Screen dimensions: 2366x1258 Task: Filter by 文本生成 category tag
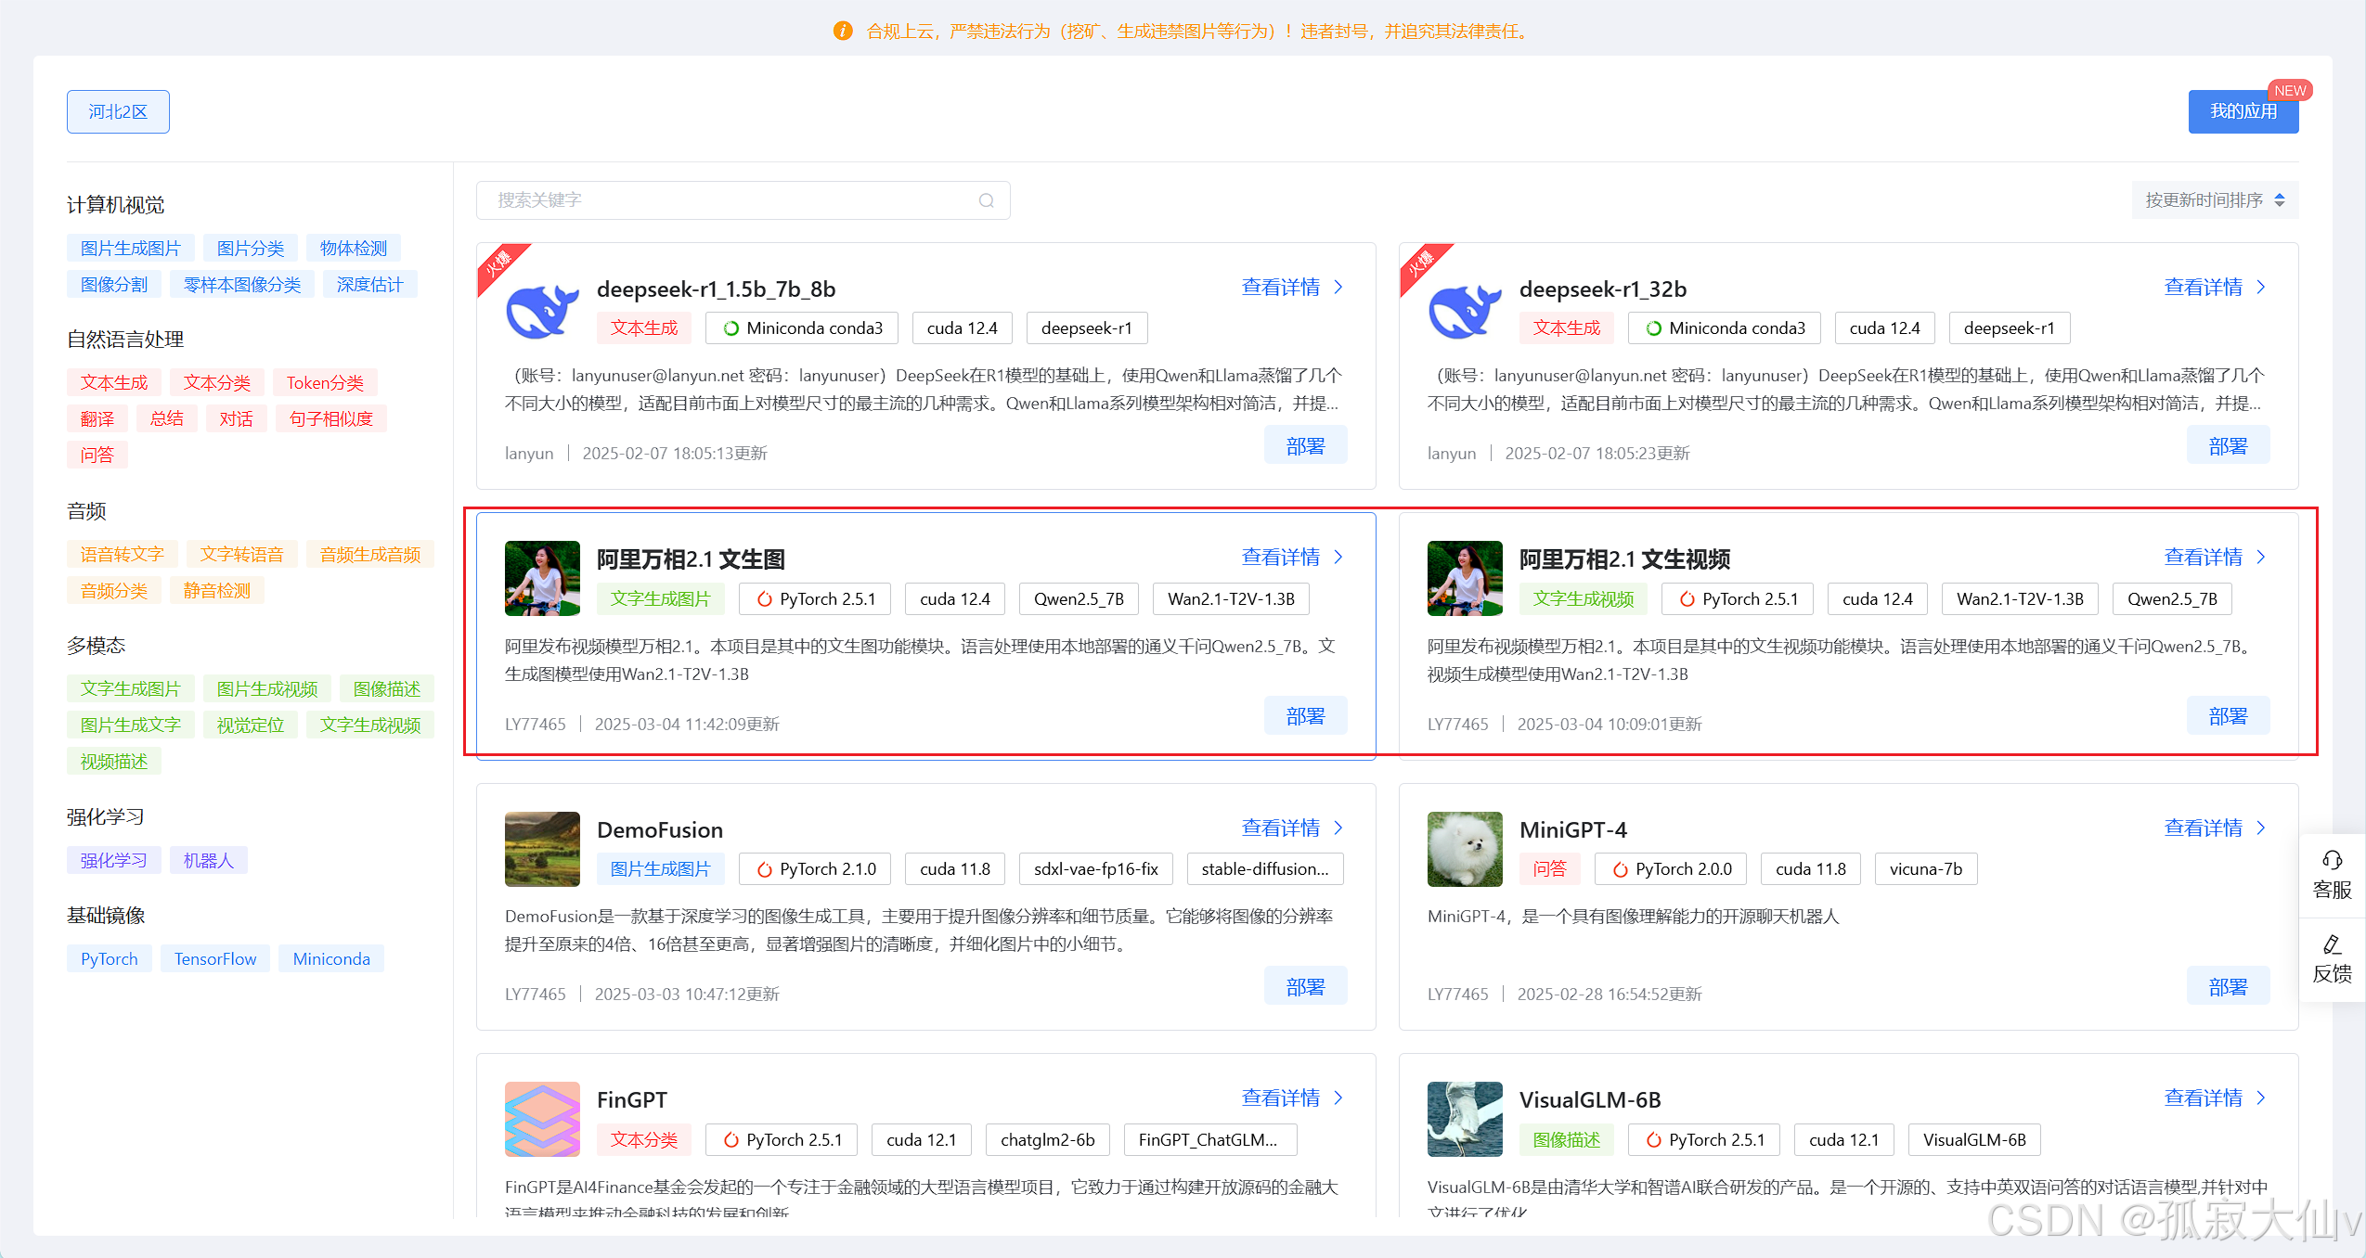point(113,382)
